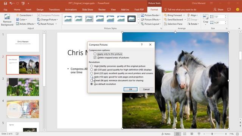Select slide 4 thumbnail

point(23,109)
